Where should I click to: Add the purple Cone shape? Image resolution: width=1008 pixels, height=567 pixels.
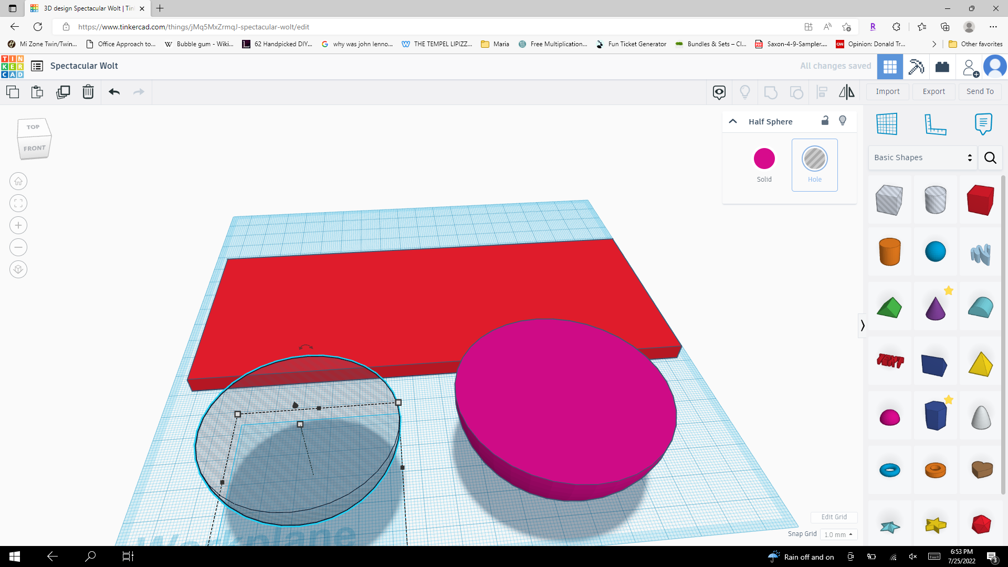pos(936,308)
